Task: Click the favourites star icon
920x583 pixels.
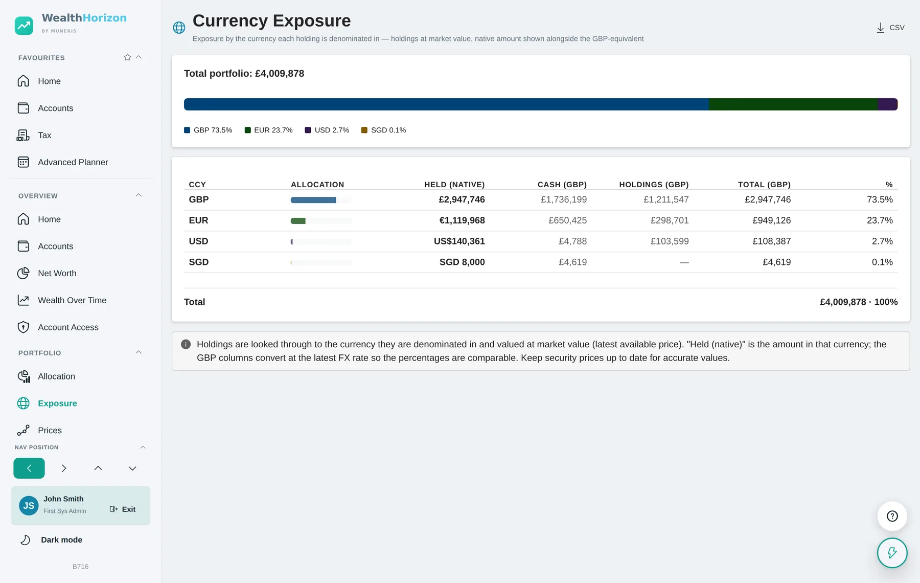Action: [x=127, y=57]
